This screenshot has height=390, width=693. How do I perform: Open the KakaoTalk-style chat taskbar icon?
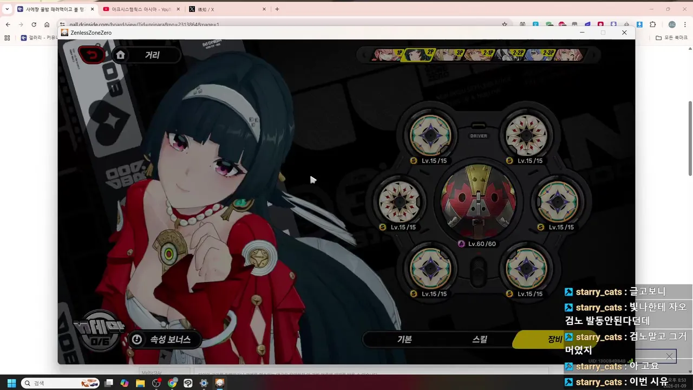pos(188,383)
